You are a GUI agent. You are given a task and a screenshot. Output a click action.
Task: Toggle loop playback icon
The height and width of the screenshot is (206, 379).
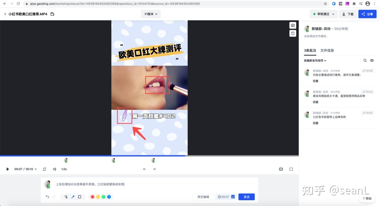tap(45, 169)
